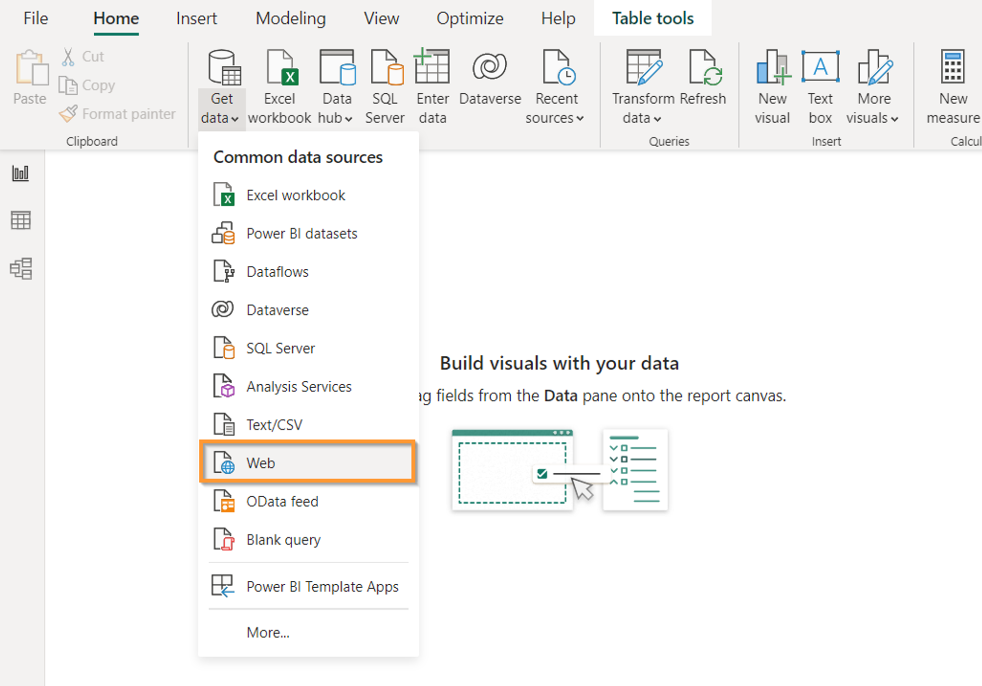
Task: Select Excel workbook from data sources menu
Action: tap(308, 195)
